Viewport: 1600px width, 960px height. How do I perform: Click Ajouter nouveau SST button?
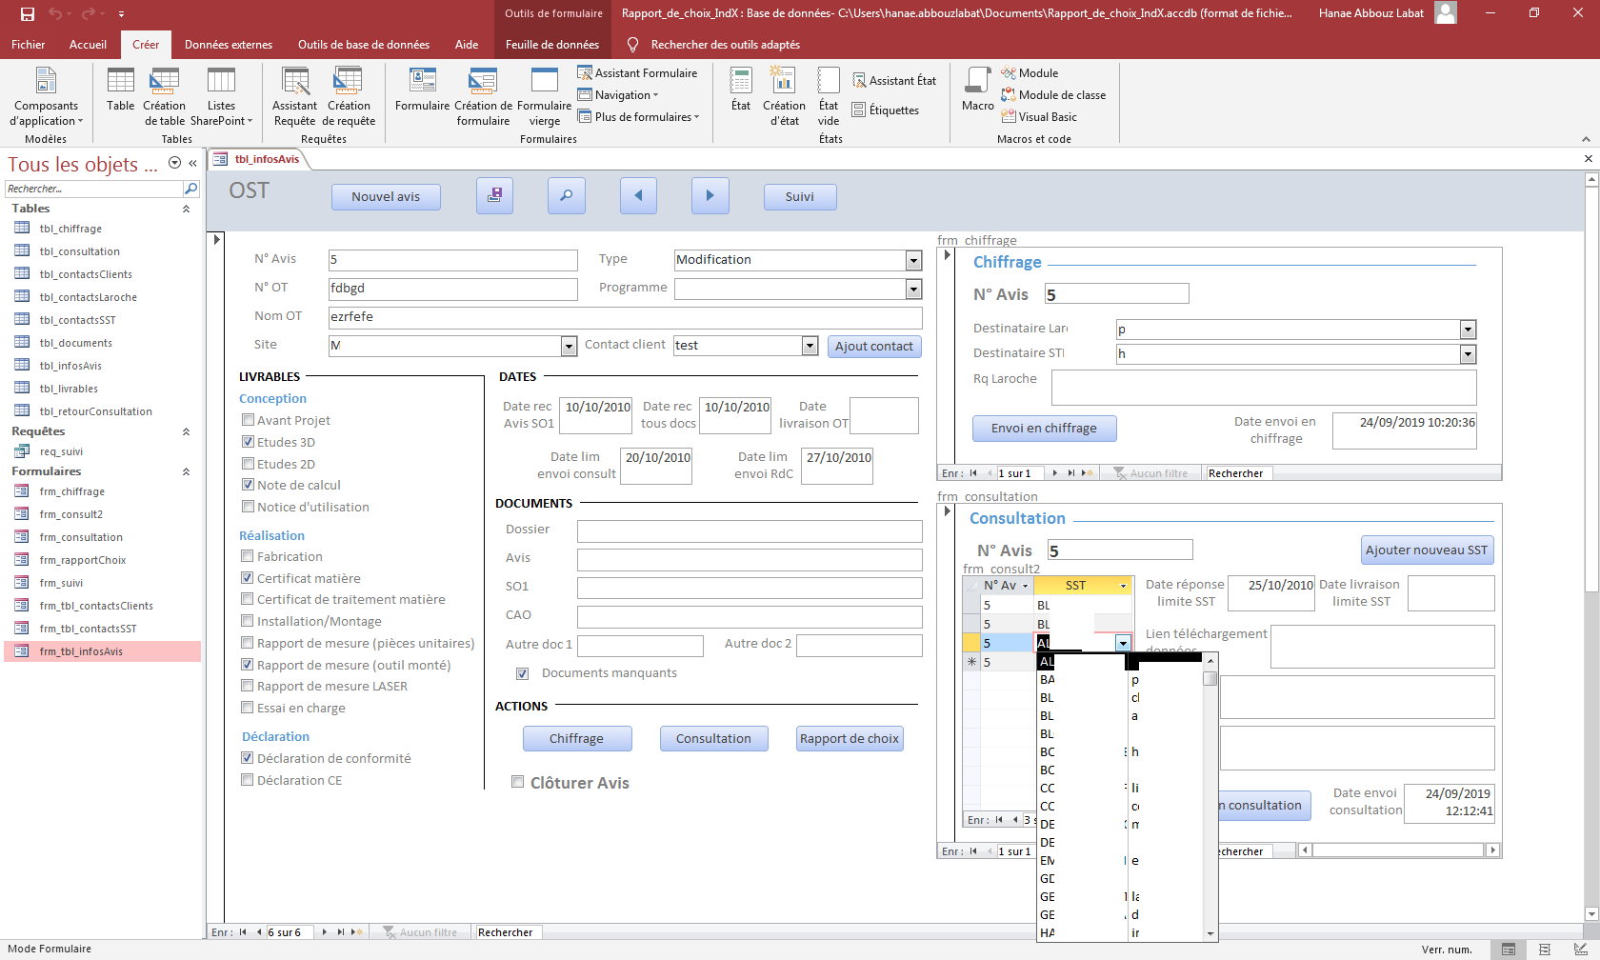pos(1427,550)
